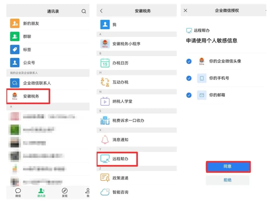Open 安徽税务 emblem in contacts list

pyautogui.click(x=15, y=96)
